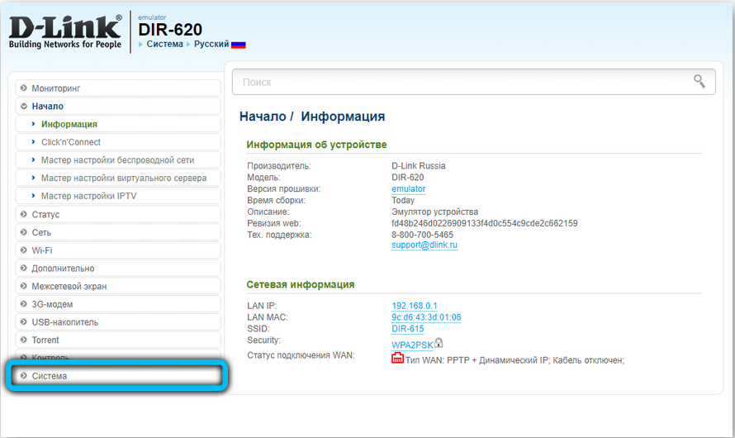Select the Click'n'Connect menu item

point(71,142)
